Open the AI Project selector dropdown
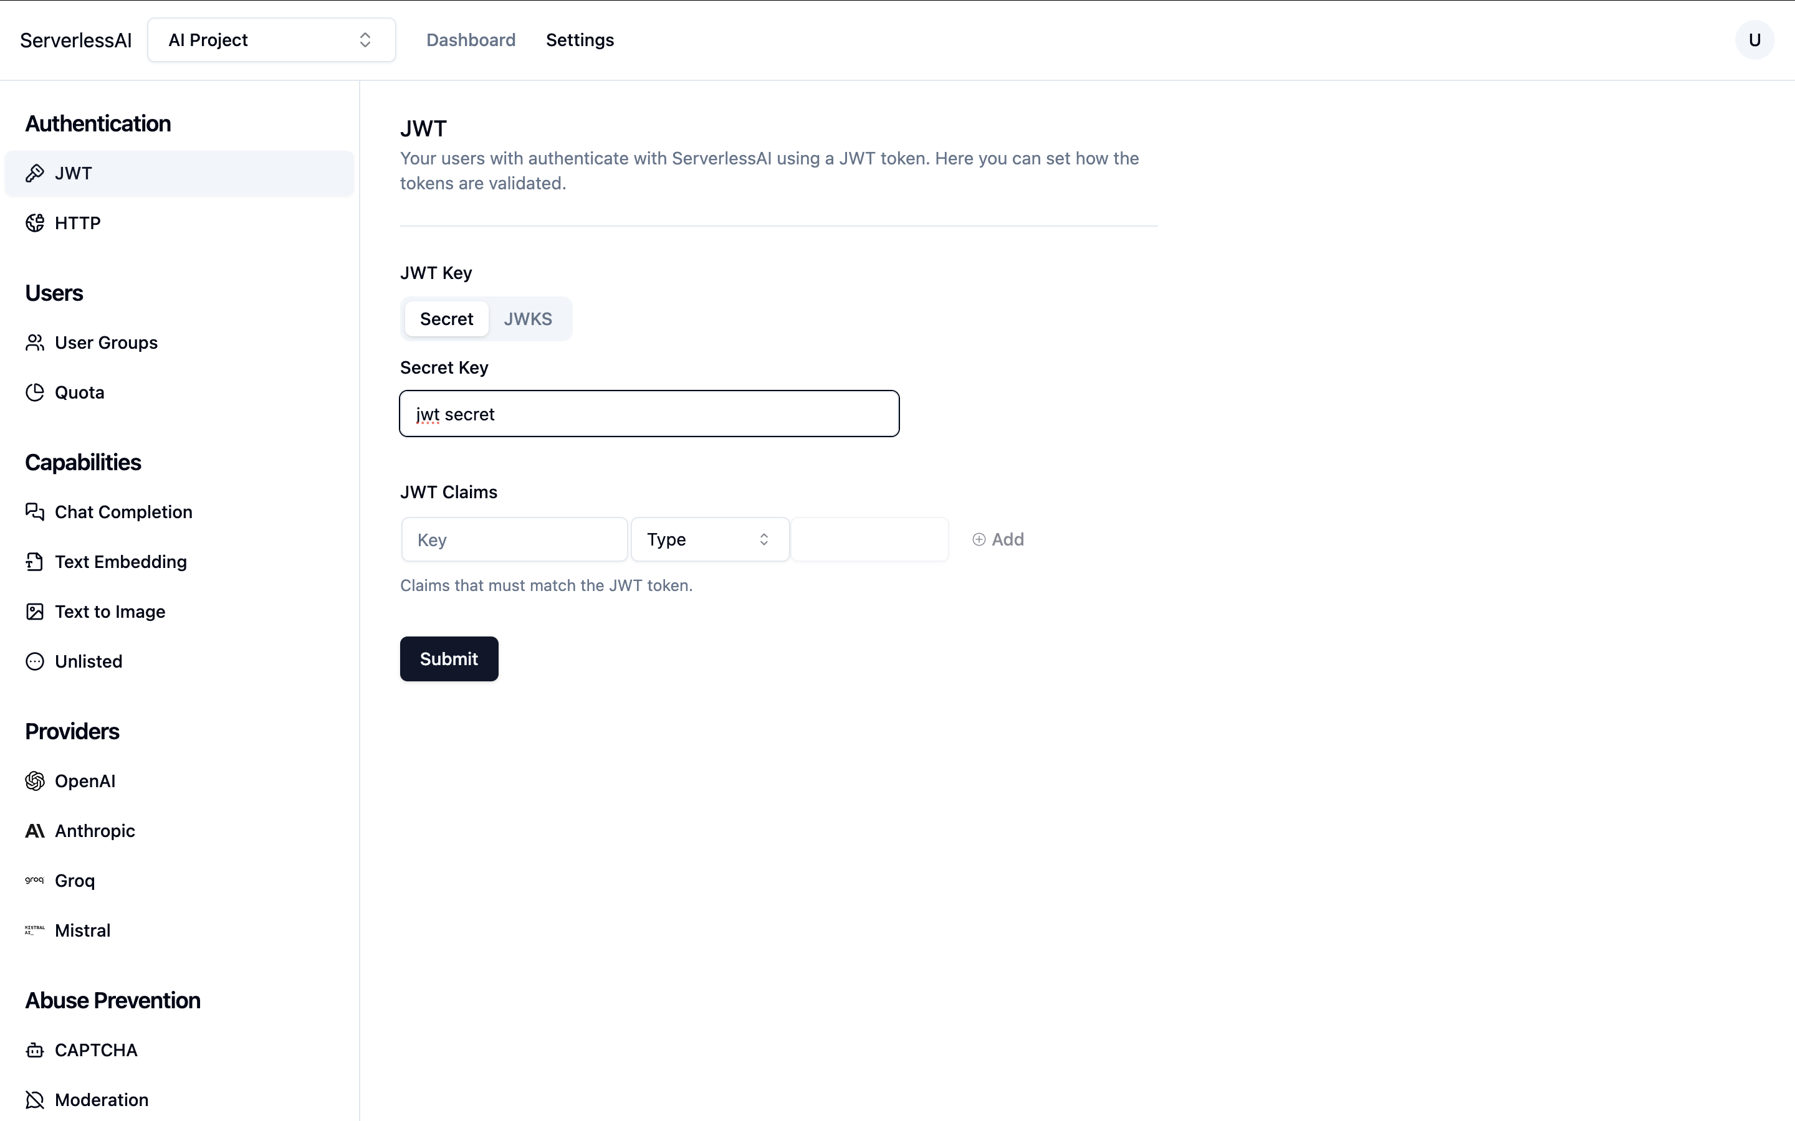Image resolution: width=1795 pixels, height=1121 pixels. (271, 39)
